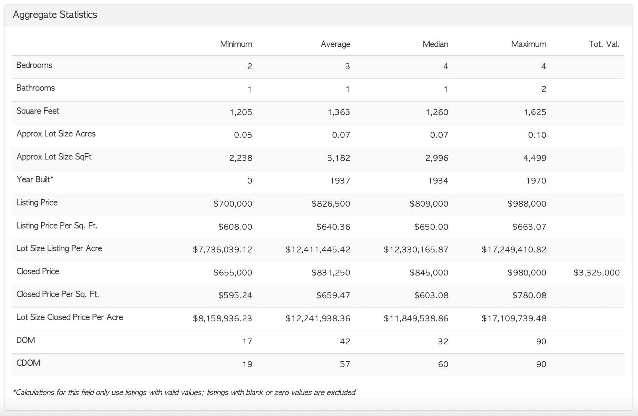The image size is (638, 416).
Task: Click the value $11,849,538.86
Action: pyautogui.click(x=416, y=319)
